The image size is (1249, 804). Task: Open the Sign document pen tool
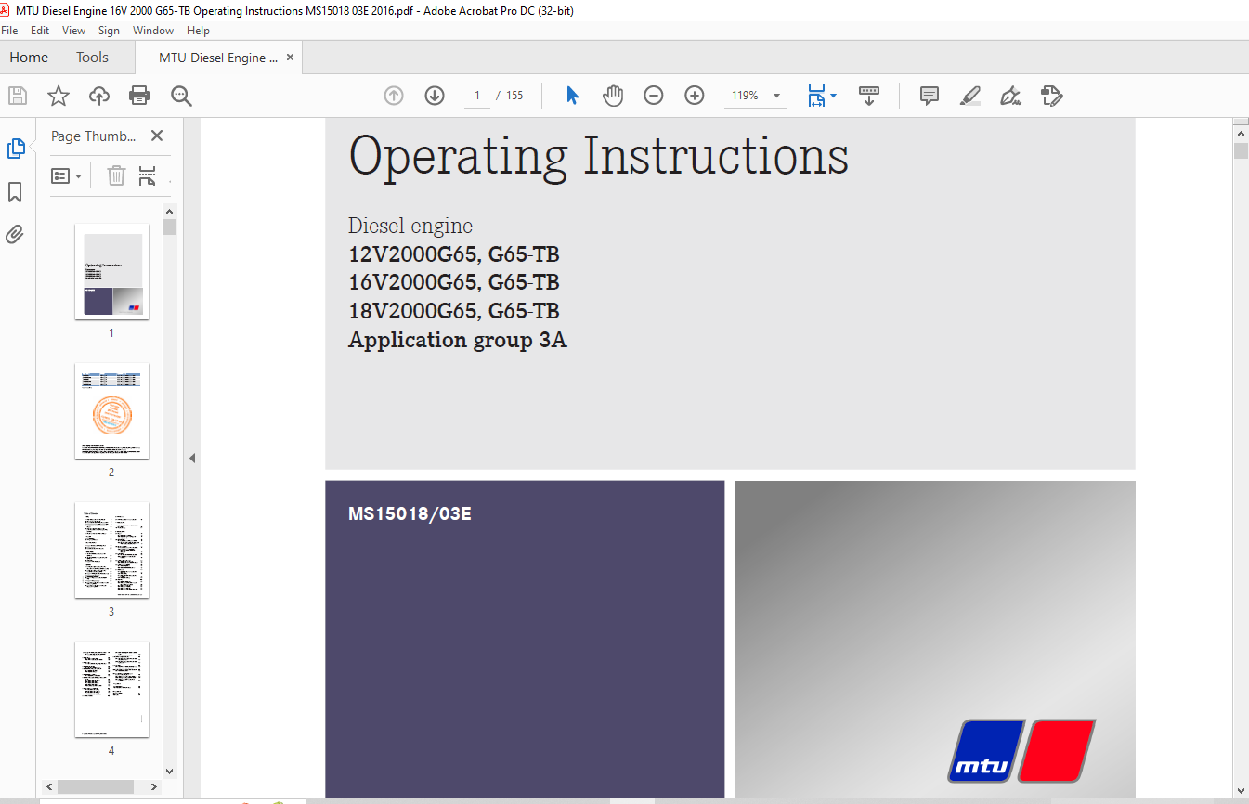coord(1011,96)
